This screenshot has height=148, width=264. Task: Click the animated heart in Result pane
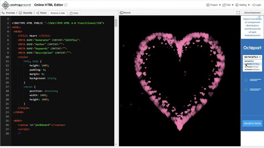pyautogui.click(x=180, y=81)
